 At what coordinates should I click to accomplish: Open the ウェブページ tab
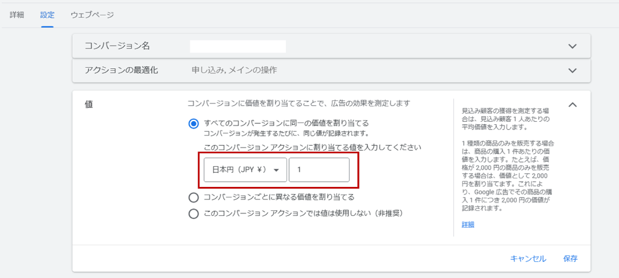92,15
